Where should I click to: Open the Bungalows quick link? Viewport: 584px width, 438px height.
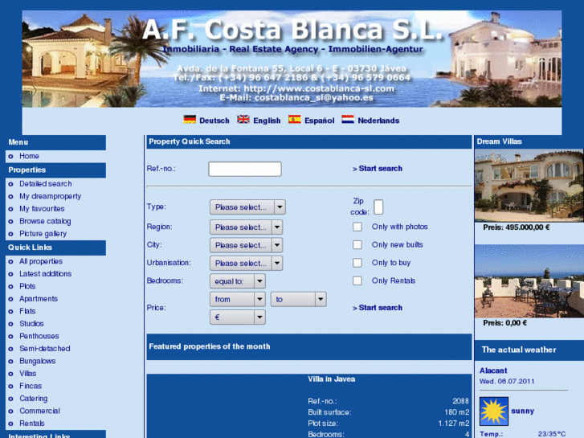(37, 361)
